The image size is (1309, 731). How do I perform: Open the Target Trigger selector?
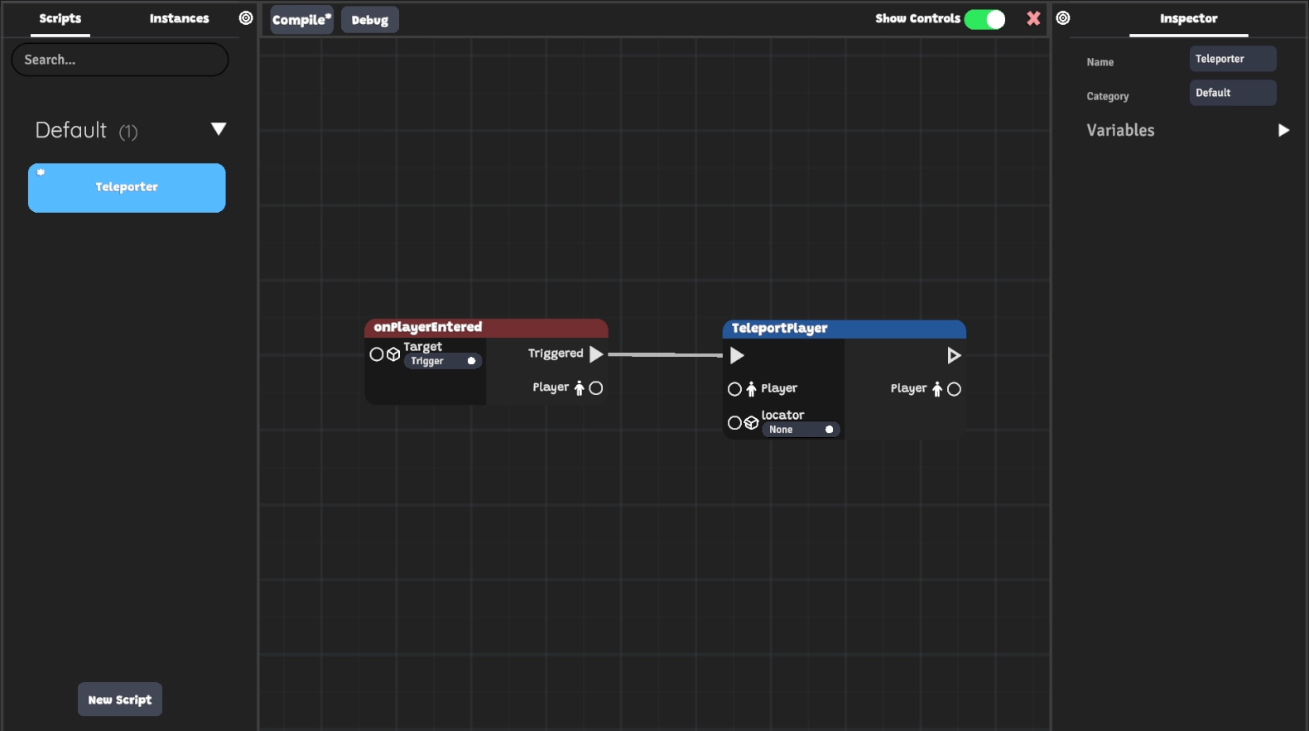pos(442,362)
